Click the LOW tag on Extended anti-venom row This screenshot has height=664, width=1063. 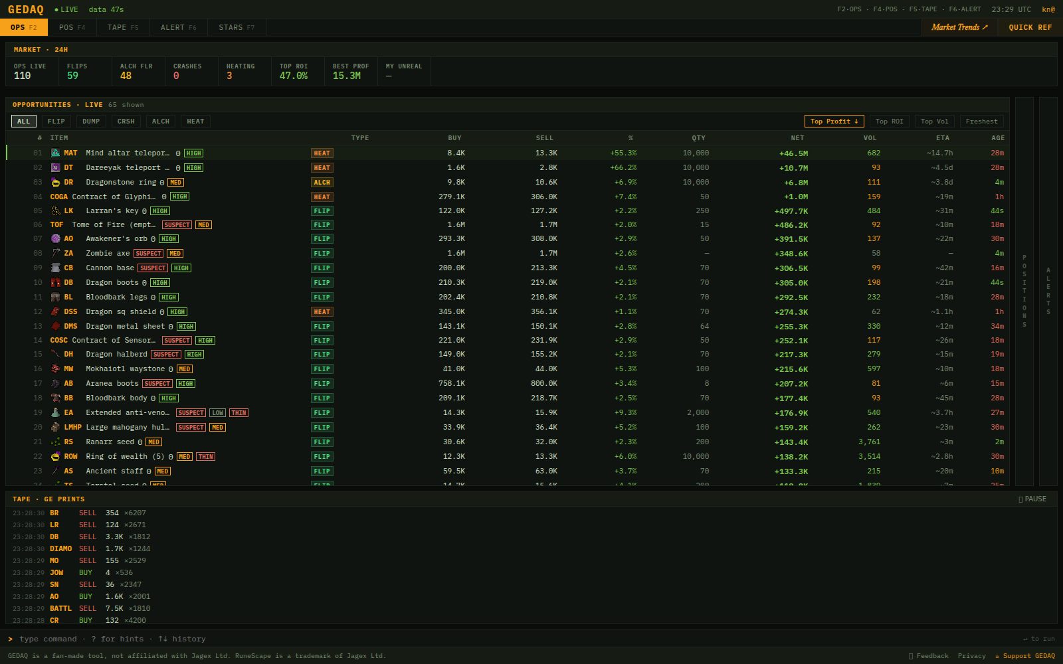(217, 413)
